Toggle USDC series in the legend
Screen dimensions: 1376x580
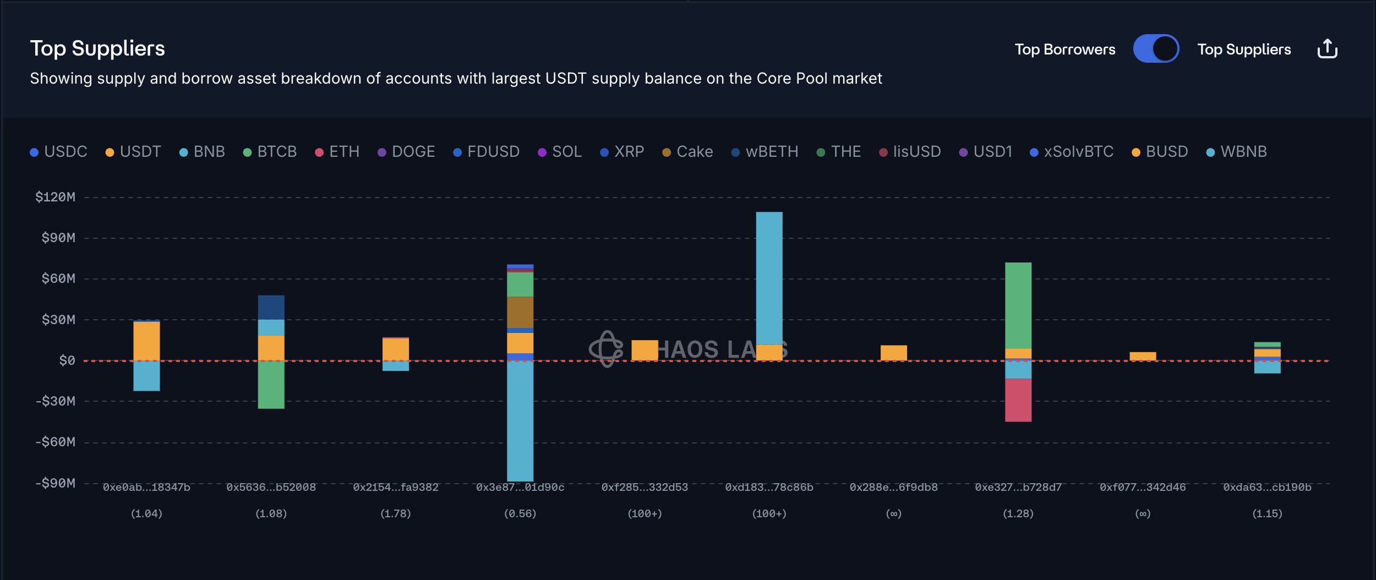[58, 152]
